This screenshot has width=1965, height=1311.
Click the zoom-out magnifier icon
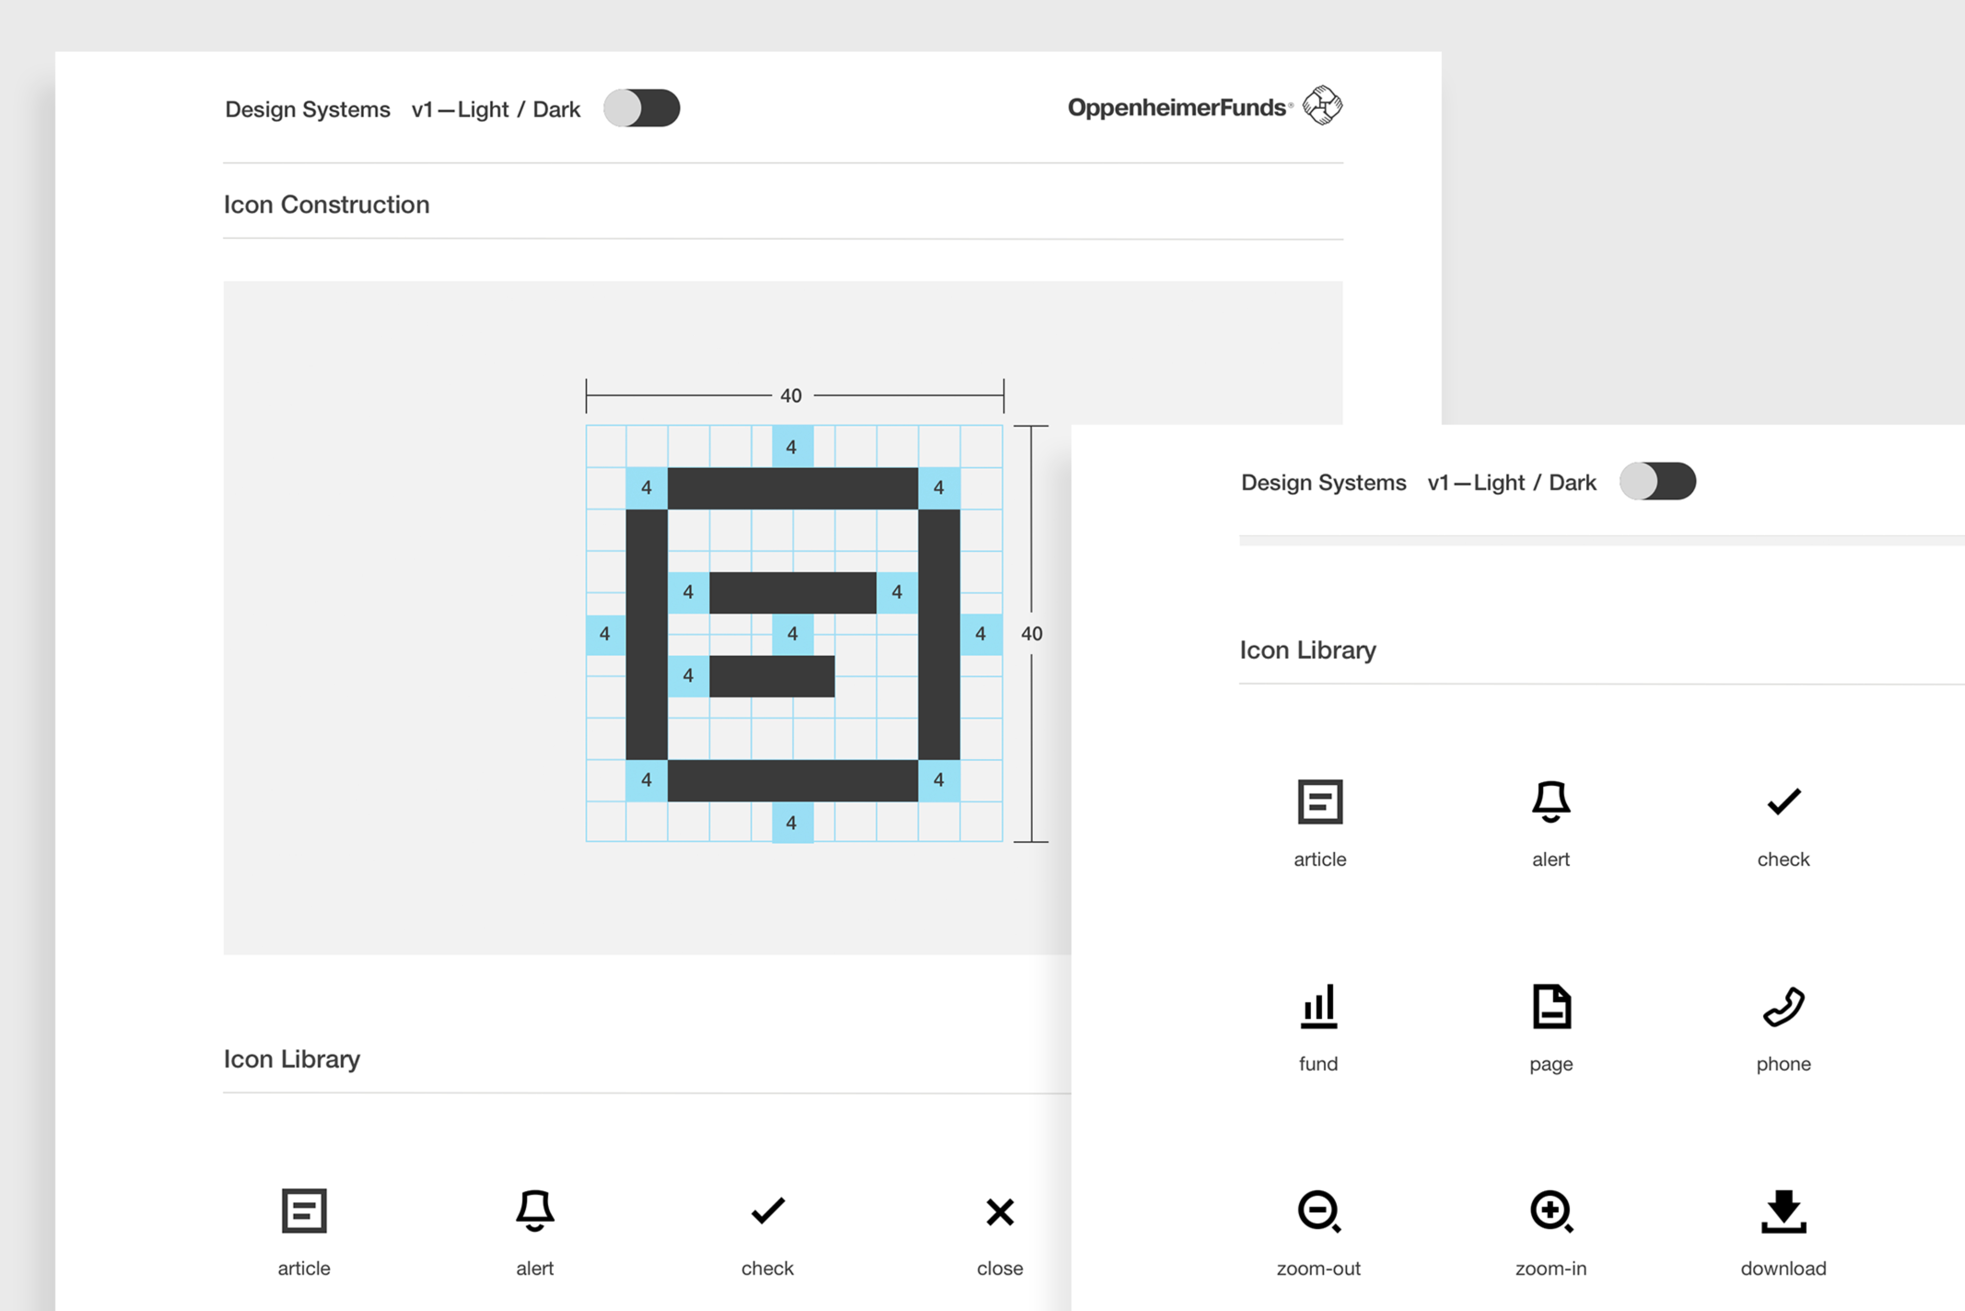(1319, 1211)
